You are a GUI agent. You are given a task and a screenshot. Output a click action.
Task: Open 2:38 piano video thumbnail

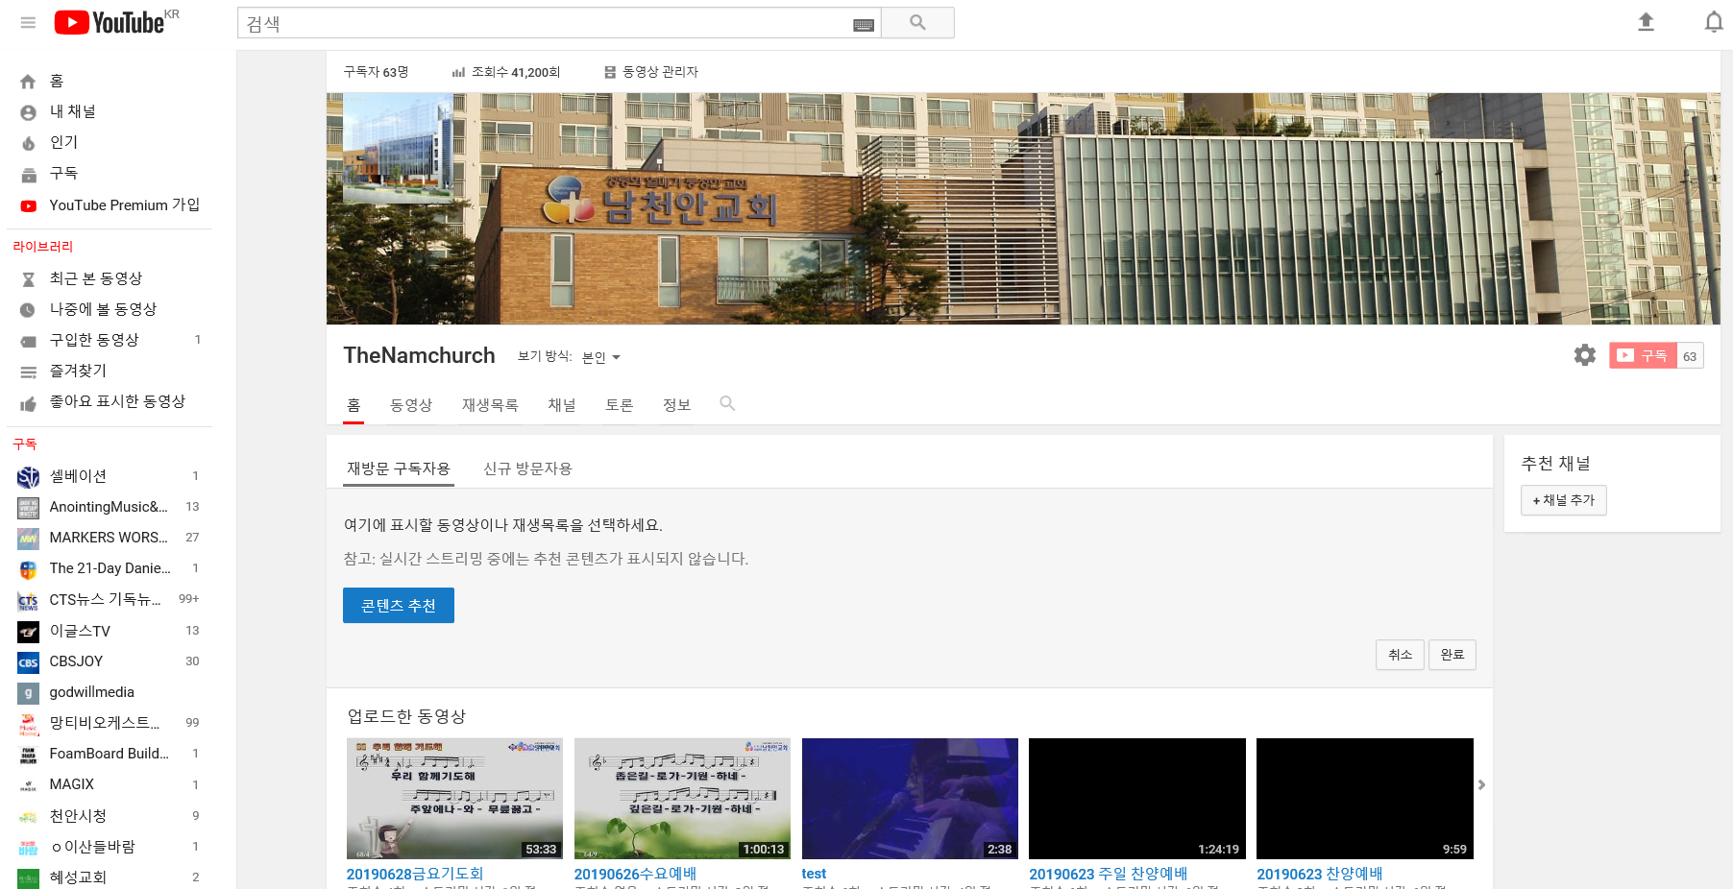click(910, 799)
